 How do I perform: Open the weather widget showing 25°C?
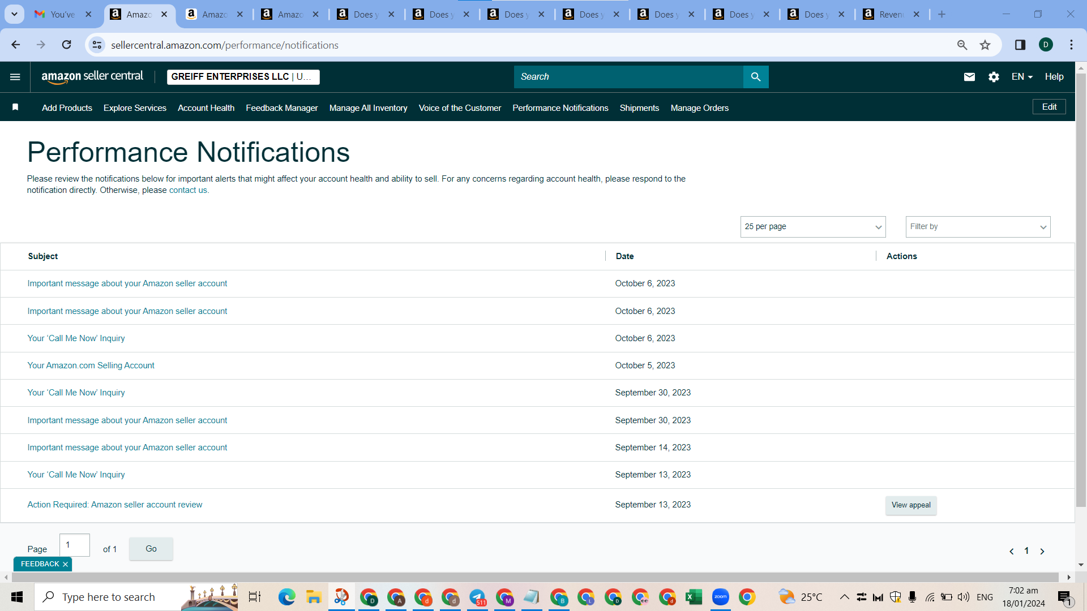[799, 597]
